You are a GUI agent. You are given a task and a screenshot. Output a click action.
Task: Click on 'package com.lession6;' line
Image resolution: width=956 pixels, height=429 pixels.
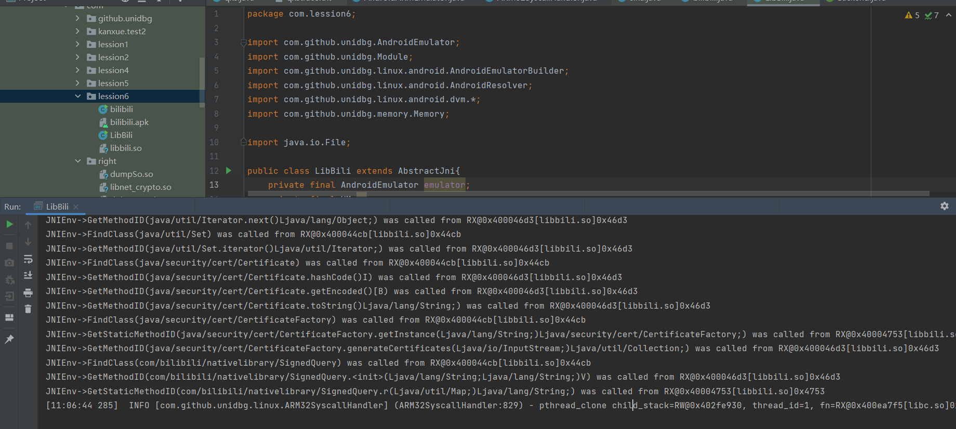click(x=301, y=14)
